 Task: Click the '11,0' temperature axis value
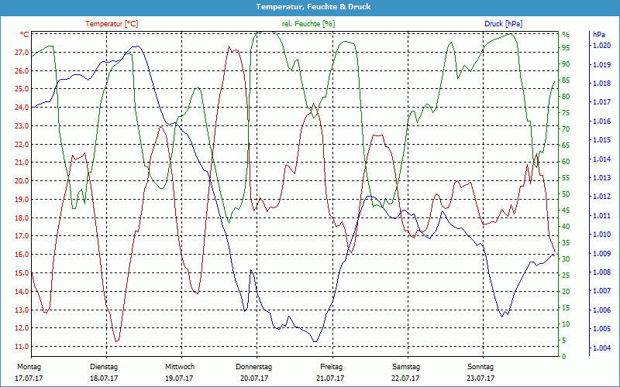(x=22, y=346)
